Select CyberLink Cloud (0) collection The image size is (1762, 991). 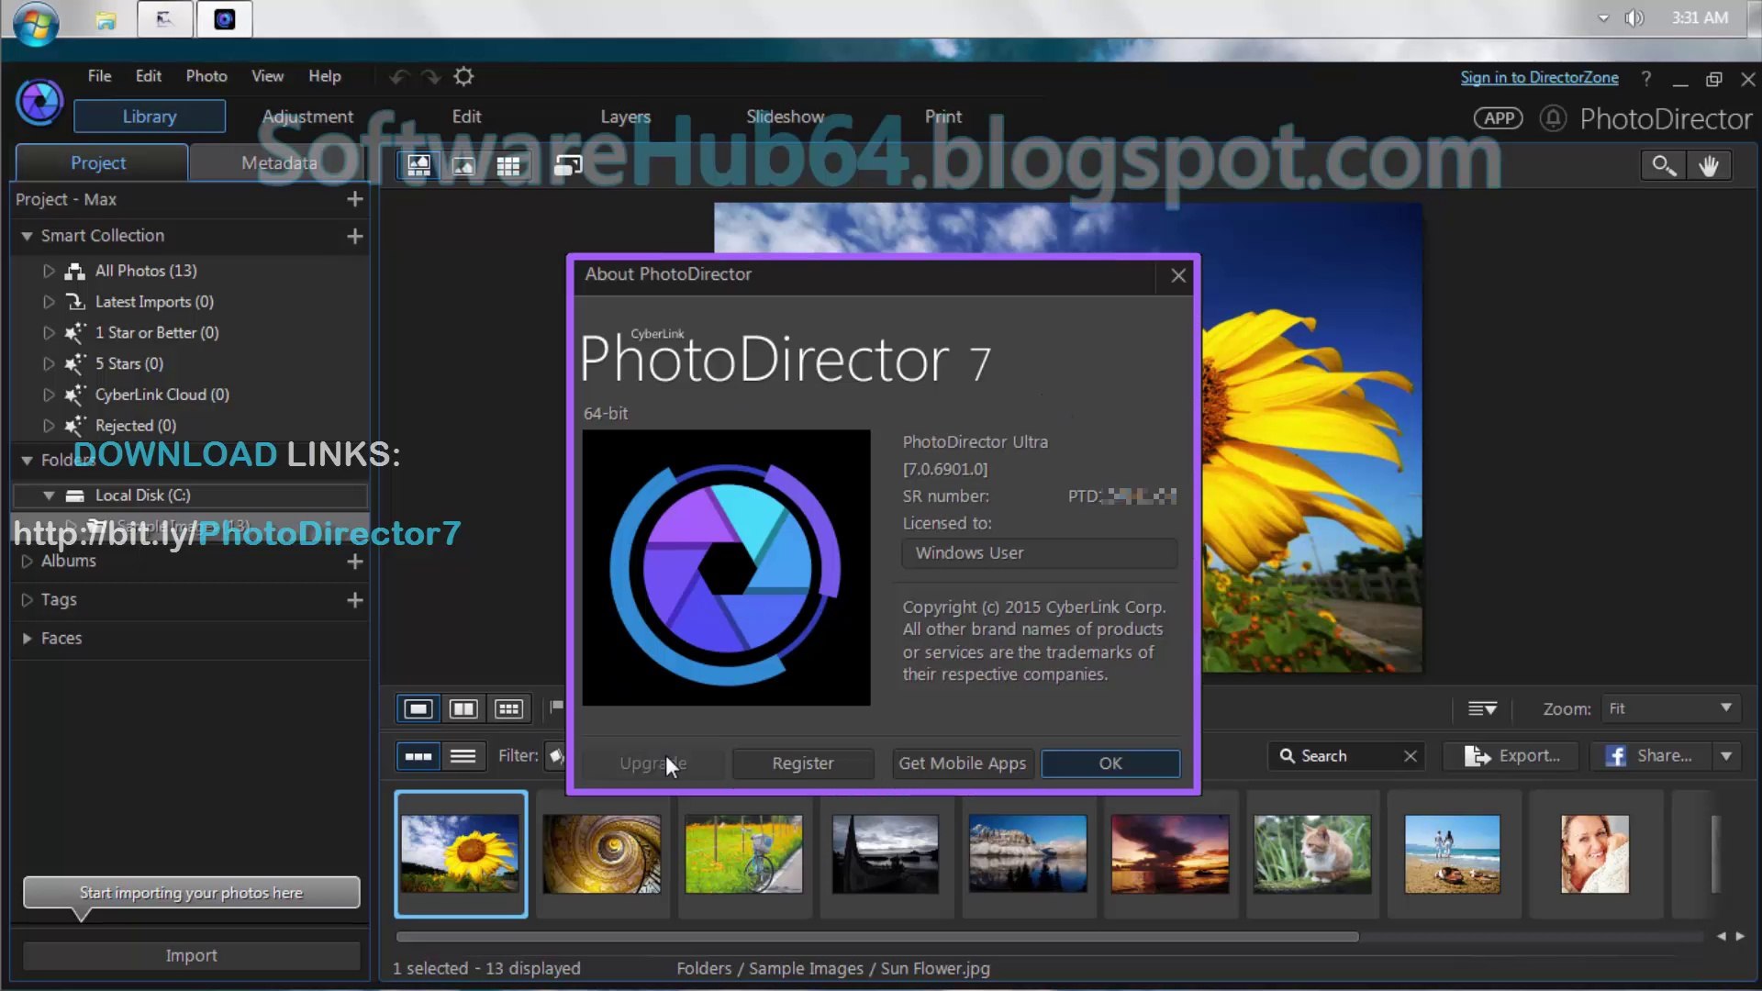pyautogui.click(x=162, y=395)
